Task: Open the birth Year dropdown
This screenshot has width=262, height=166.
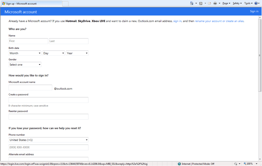Action: click(77, 53)
